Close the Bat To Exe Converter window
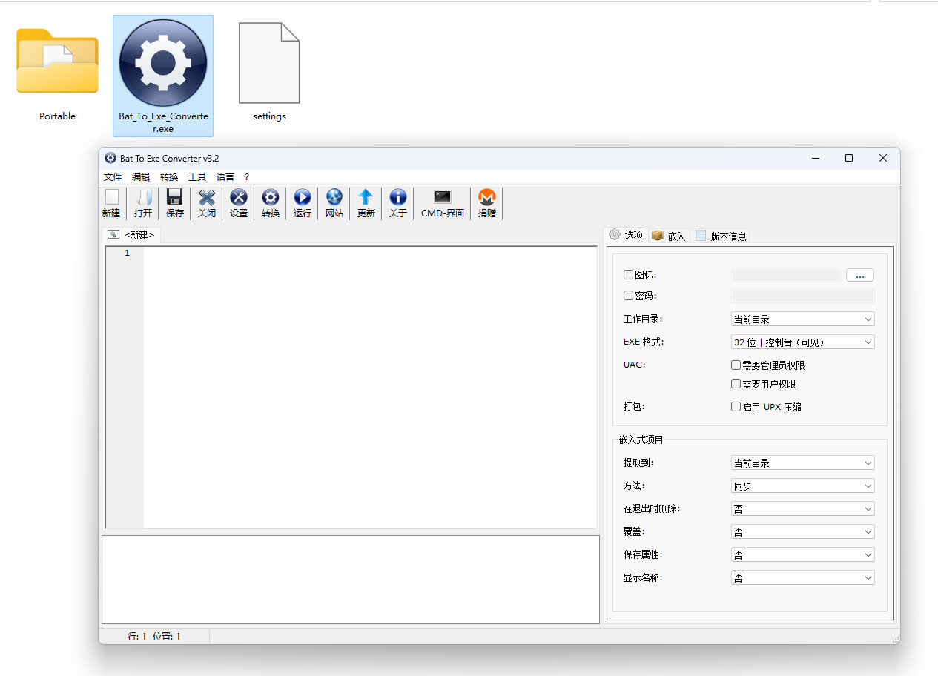Screen dimensions: 938x676 click(x=883, y=158)
